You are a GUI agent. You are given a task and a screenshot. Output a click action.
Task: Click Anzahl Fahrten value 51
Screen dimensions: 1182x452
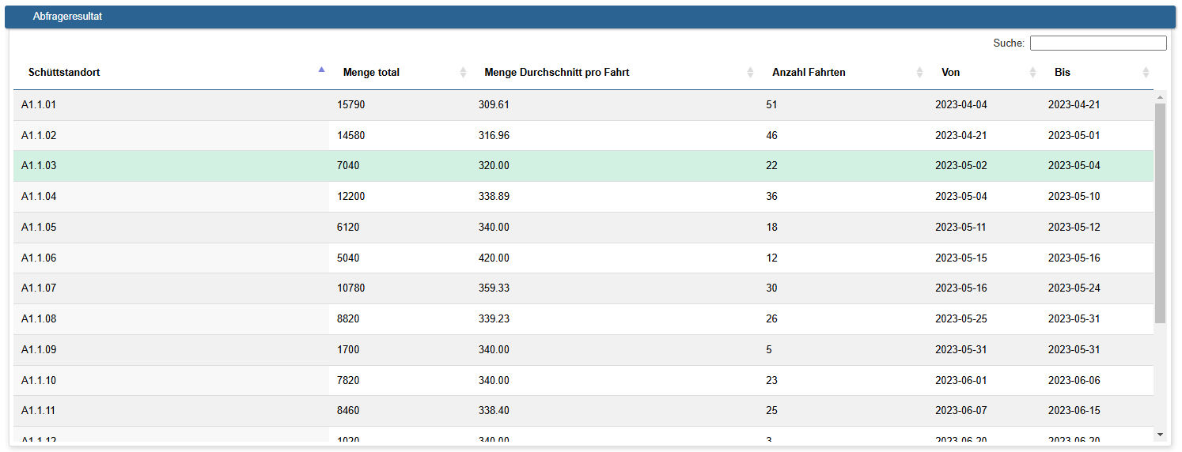tap(771, 105)
